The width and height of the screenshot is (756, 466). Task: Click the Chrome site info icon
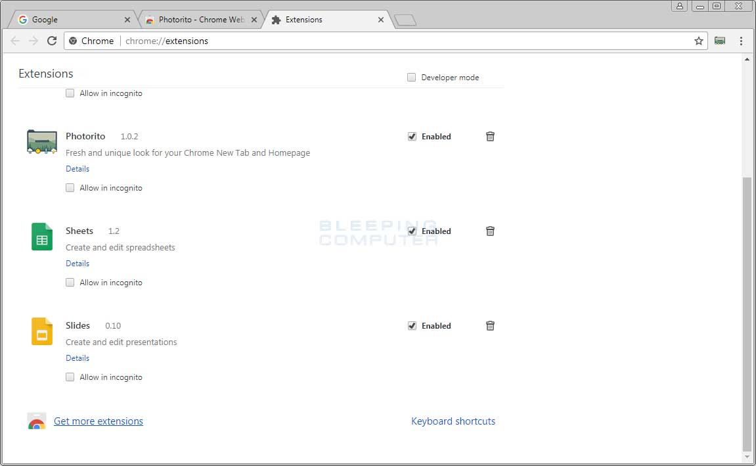73,41
